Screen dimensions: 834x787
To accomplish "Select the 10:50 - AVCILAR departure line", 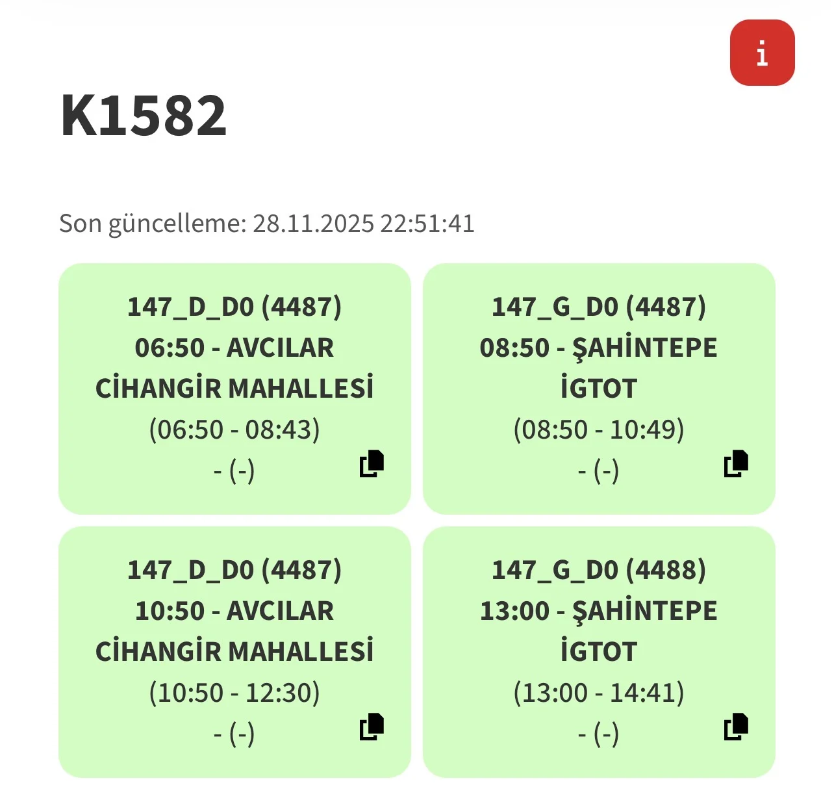I will pos(234,611).
